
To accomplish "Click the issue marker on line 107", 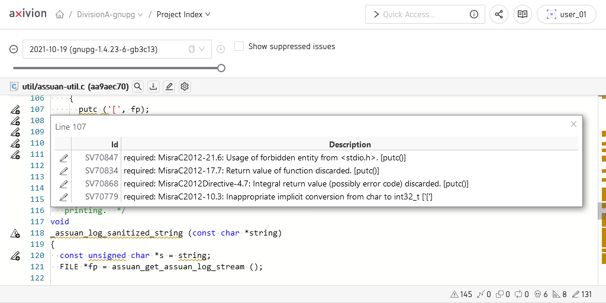I will tap(15, 109).
